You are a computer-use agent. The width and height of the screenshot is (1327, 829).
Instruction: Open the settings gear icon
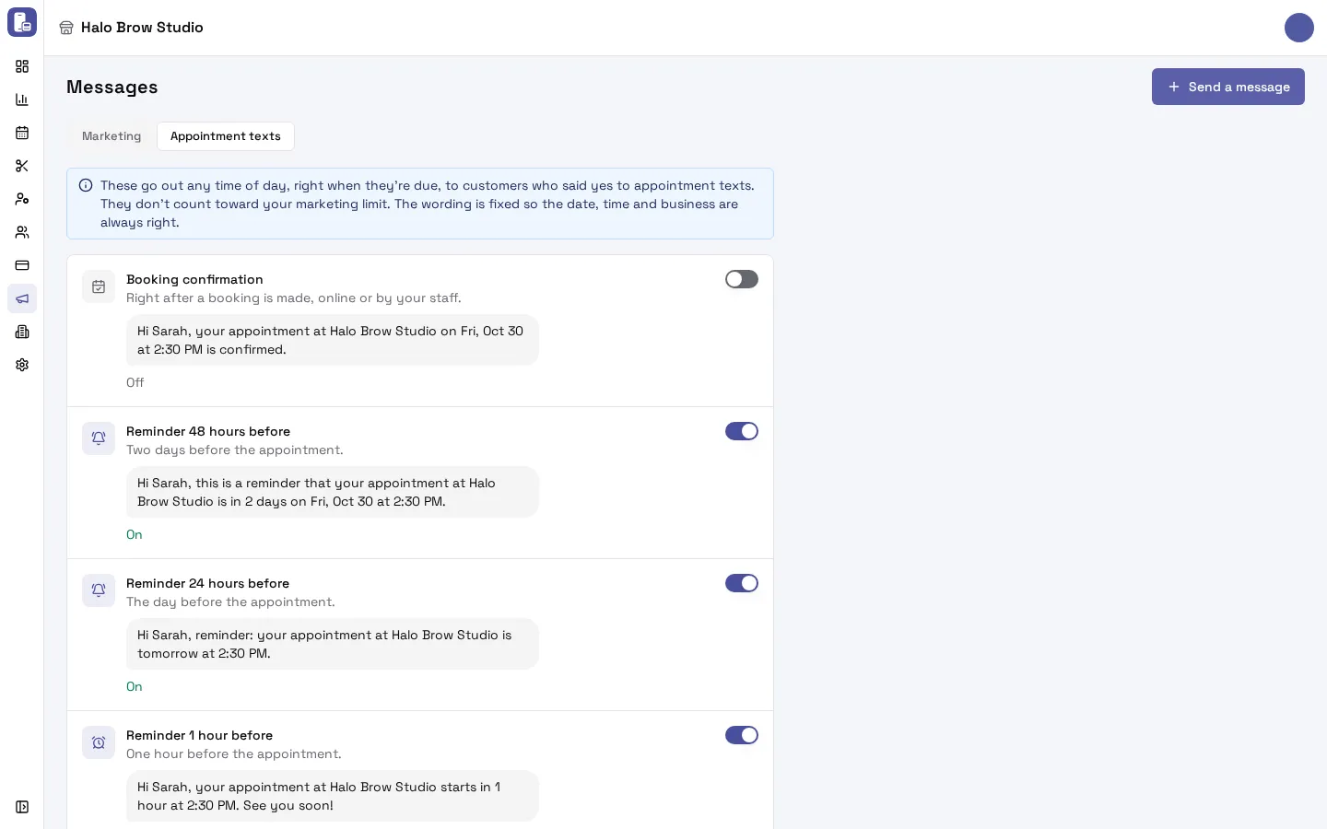pyautogui.click(x=22, y=365)
